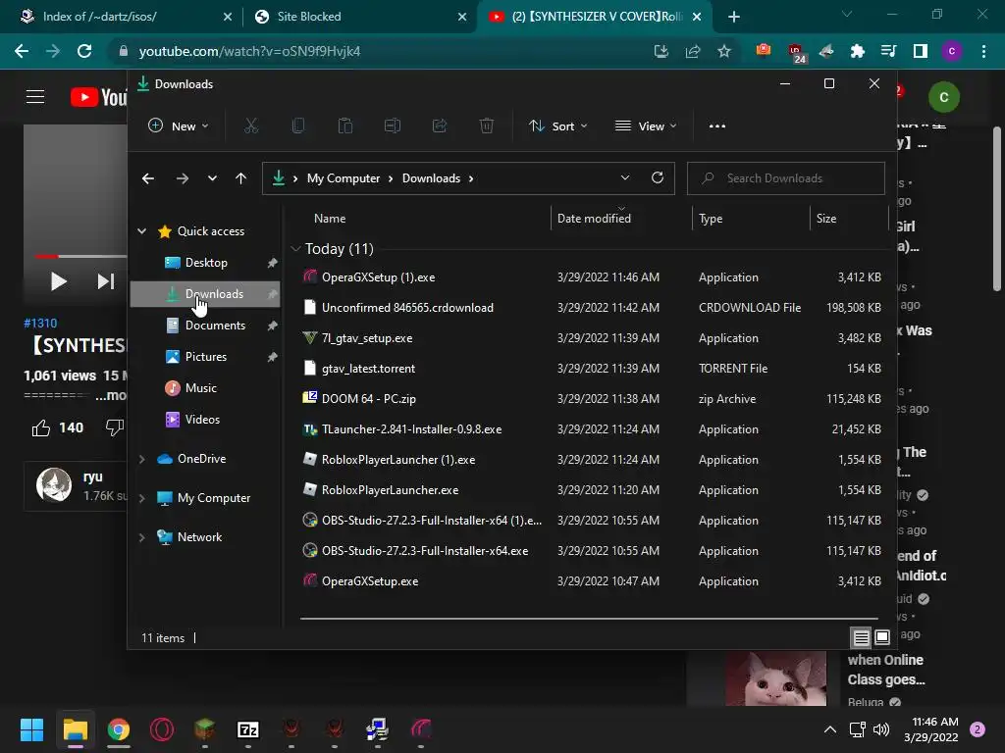Click the Delete trash can icon

pyautogui.click(x=487, y=126)
